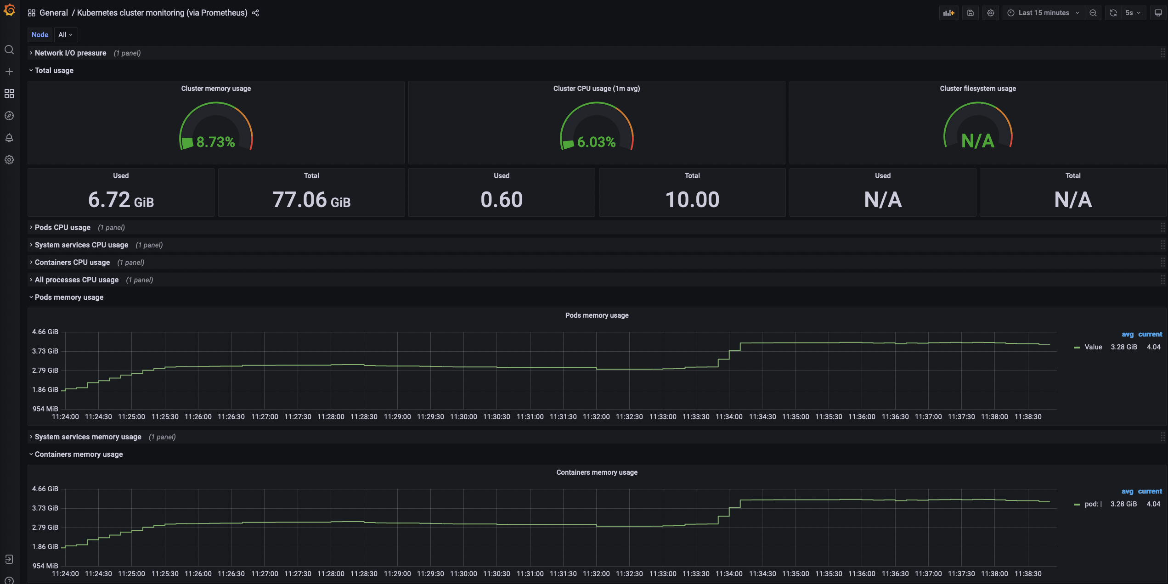
Task: Toggle pod series in Containers memory legend
Action: pos(1093,504)
